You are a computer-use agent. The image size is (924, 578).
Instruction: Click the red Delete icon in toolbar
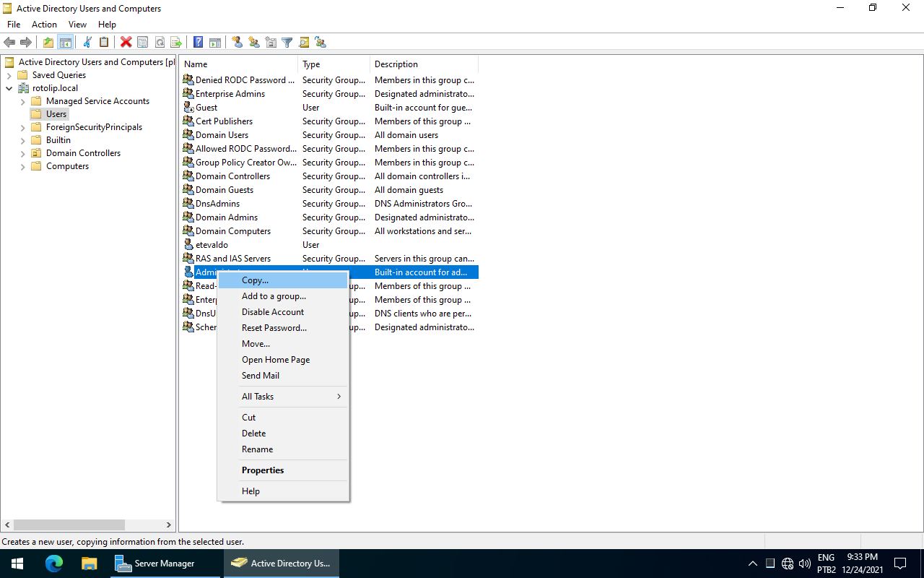point(126,43)
